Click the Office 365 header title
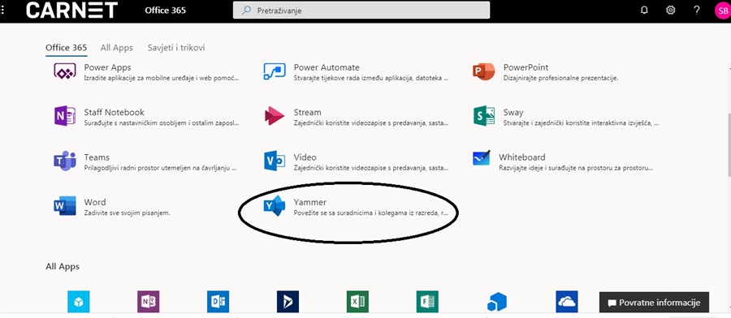731x318 pixels. pyautogui.click(x=166, y=11)
